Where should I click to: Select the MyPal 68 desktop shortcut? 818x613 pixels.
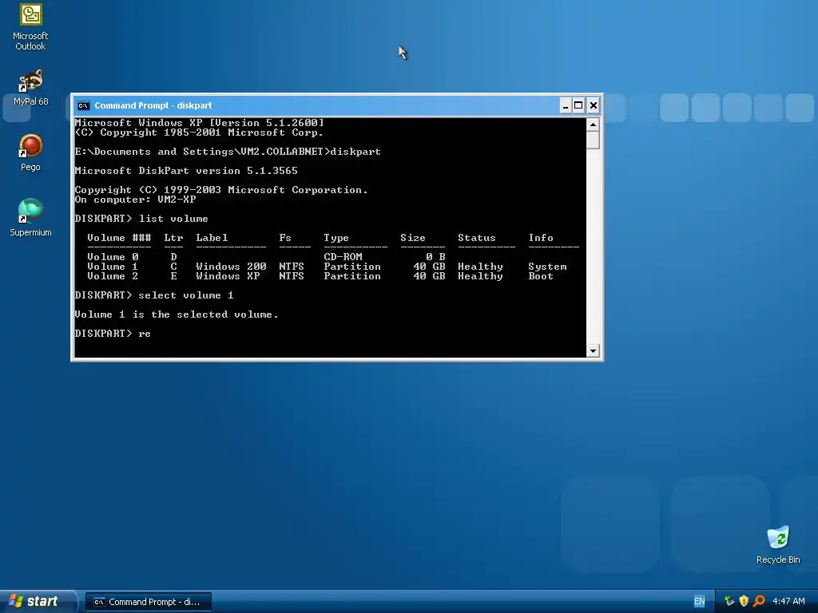click(x=30, y=87)
